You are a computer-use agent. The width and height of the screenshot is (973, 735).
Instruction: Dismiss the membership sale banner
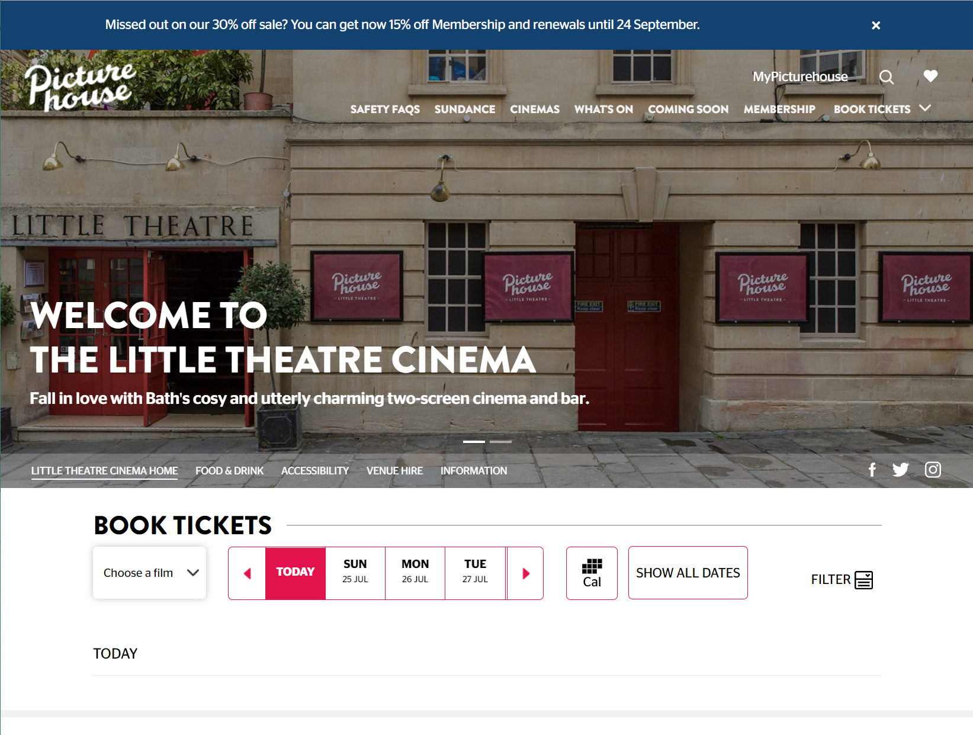(x=876, y=25)
